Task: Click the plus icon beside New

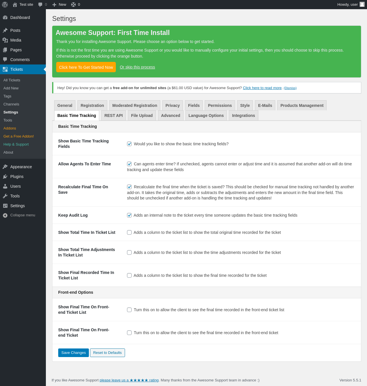Action: (54, 5)
